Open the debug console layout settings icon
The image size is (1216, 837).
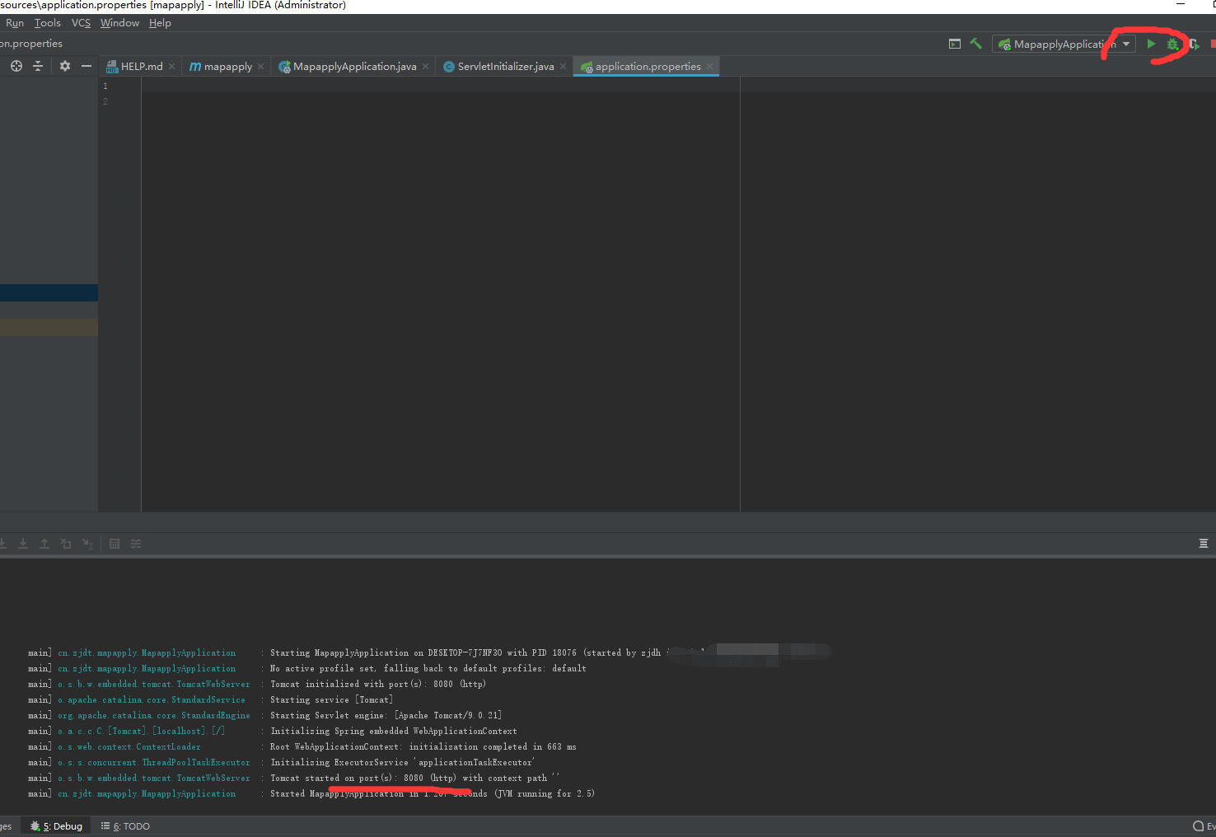coord(1203,544)
